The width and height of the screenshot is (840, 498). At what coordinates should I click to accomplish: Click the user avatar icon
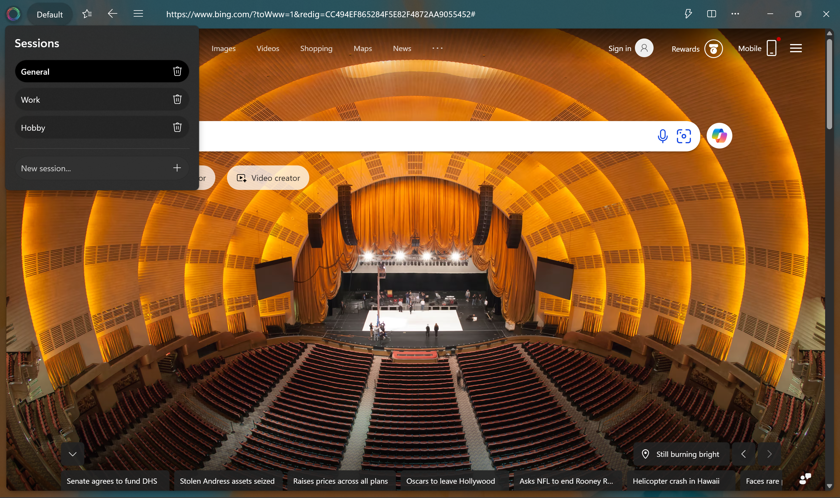click(x=644, y=48)
